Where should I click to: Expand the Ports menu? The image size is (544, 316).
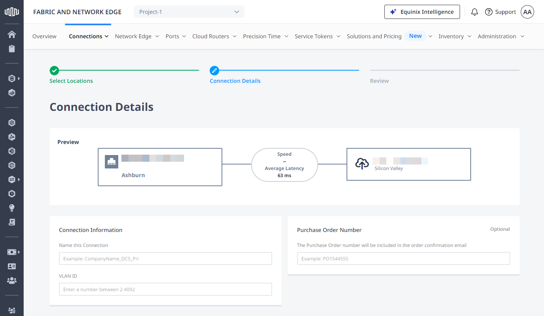click(x=176, y=36)
